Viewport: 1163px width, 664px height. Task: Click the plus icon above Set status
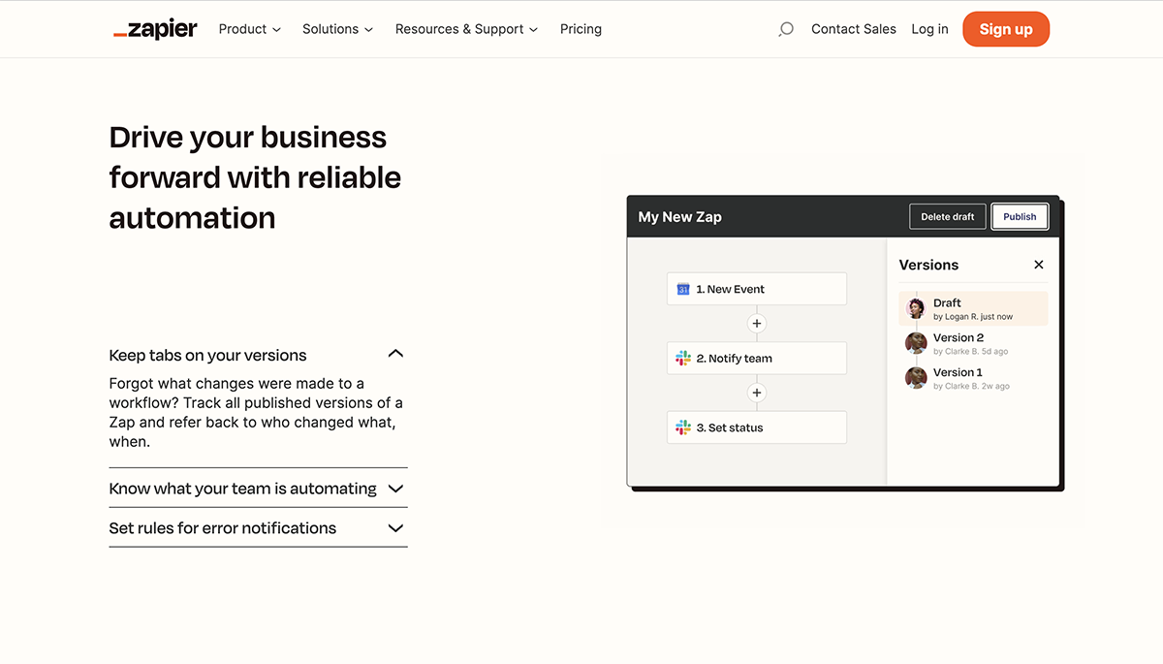[757, 392]
